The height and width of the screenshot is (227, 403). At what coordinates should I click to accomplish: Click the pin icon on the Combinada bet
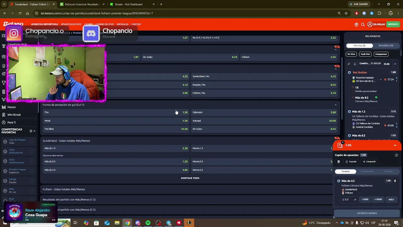click(x=349, y=64)
